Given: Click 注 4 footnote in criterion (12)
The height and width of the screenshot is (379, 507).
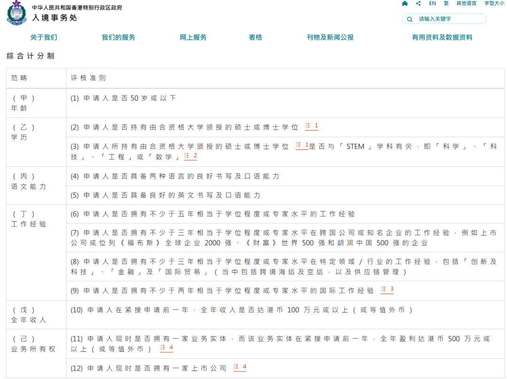Looking at the screenshot, I should click(239, 367).
